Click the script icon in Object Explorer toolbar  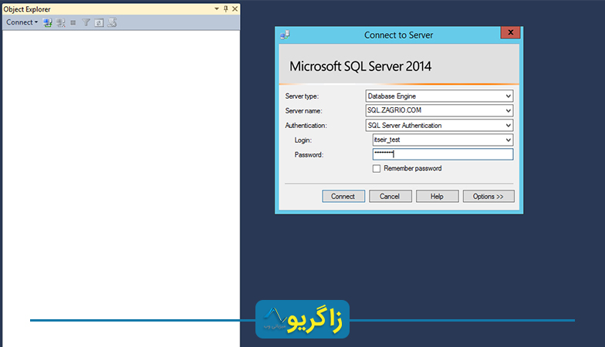pos(112,23)
